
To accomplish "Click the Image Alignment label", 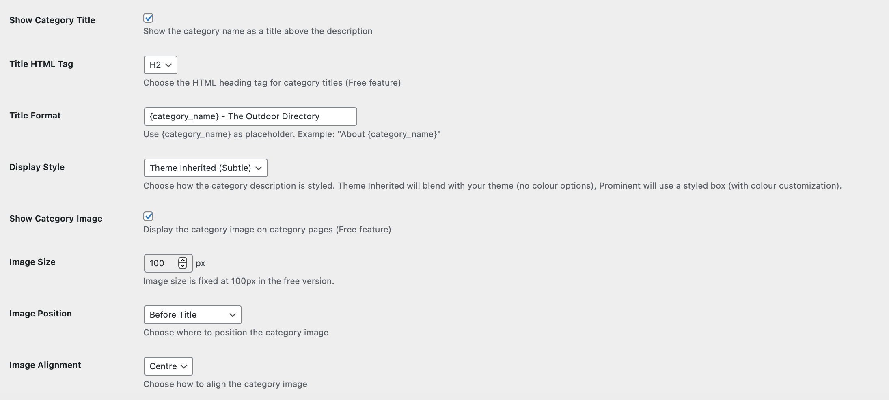I will [45, 365].
